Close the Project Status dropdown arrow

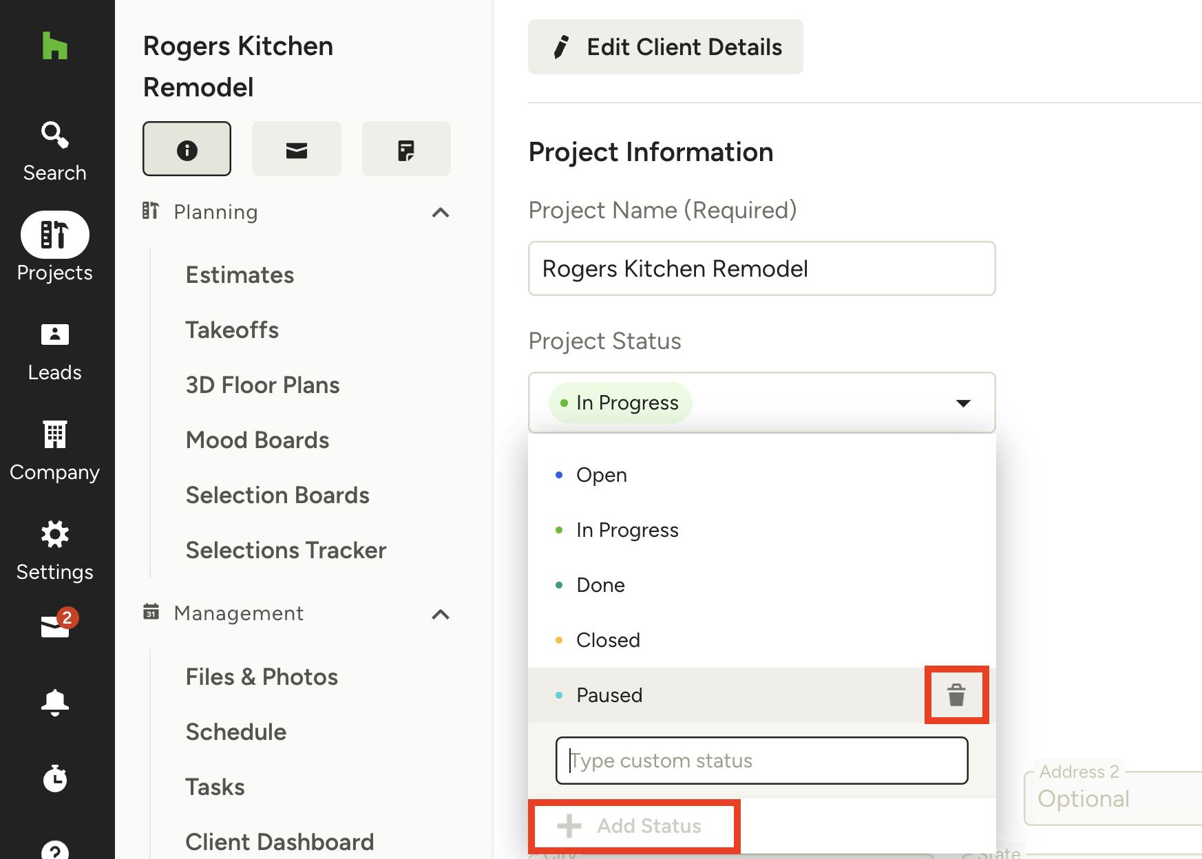click(963, 403)
